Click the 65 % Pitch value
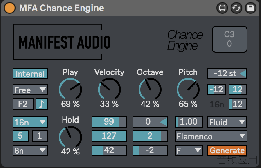Image resolution: width=261 pixels, height=168 pixels. (188, 104)
